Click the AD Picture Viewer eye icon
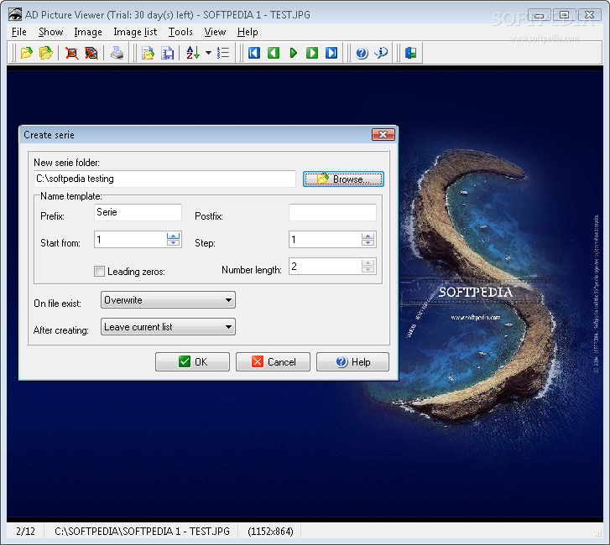 (x=15, y=14)
